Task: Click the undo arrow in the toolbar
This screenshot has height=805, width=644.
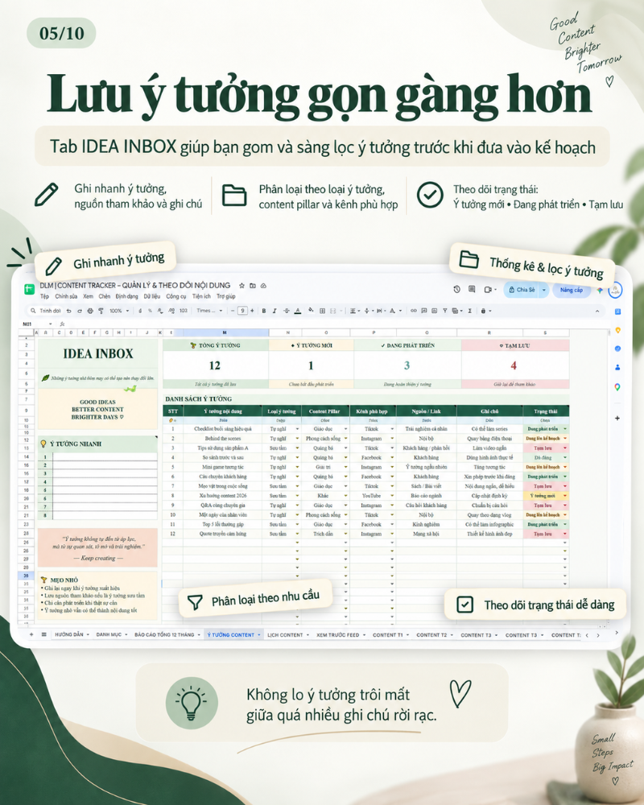Action: [68, 311]
